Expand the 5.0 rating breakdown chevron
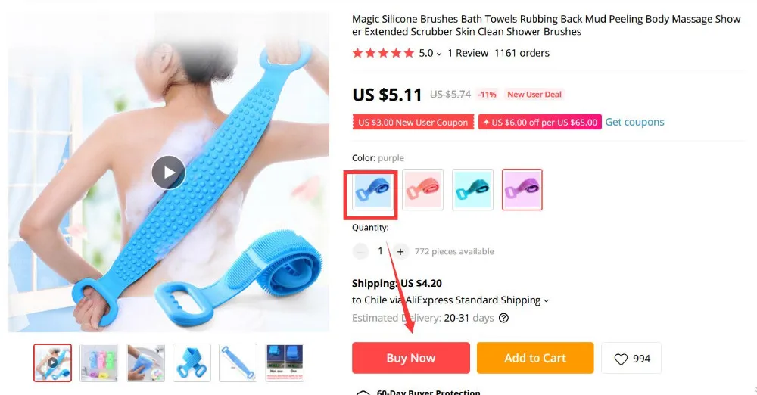The width and height of the screenshot is (757, 395). coord(439,54)
